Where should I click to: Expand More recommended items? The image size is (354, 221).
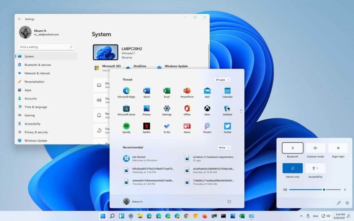coord(224,147)
